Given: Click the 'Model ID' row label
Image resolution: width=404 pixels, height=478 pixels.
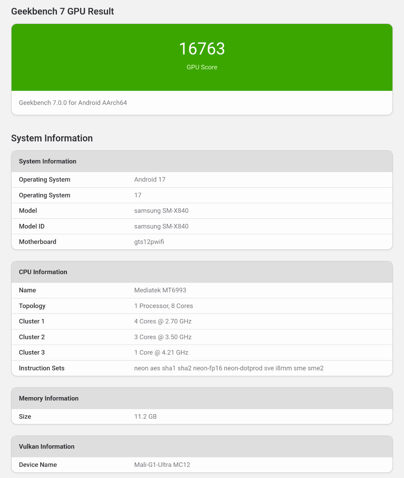Looking at the screenshot, I should click(x=32, y=226).
